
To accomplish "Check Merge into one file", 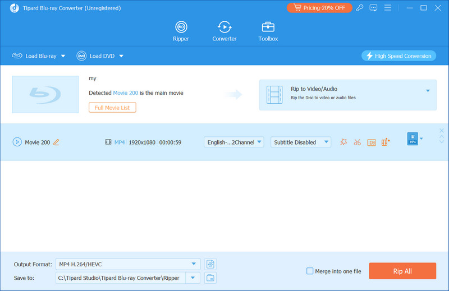I will point(310,271).
